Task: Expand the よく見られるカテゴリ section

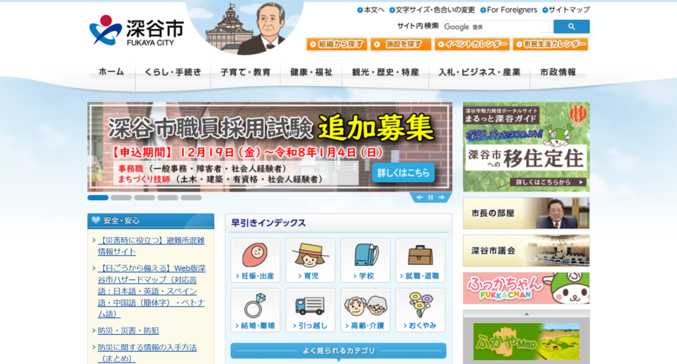Action: tap(338, 351)
